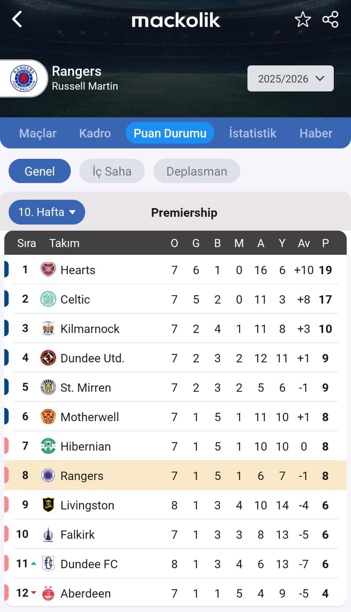This screenshot has width=351, height=612.
Task: Tap the Livingston team crest
Action: pos(48,505)
